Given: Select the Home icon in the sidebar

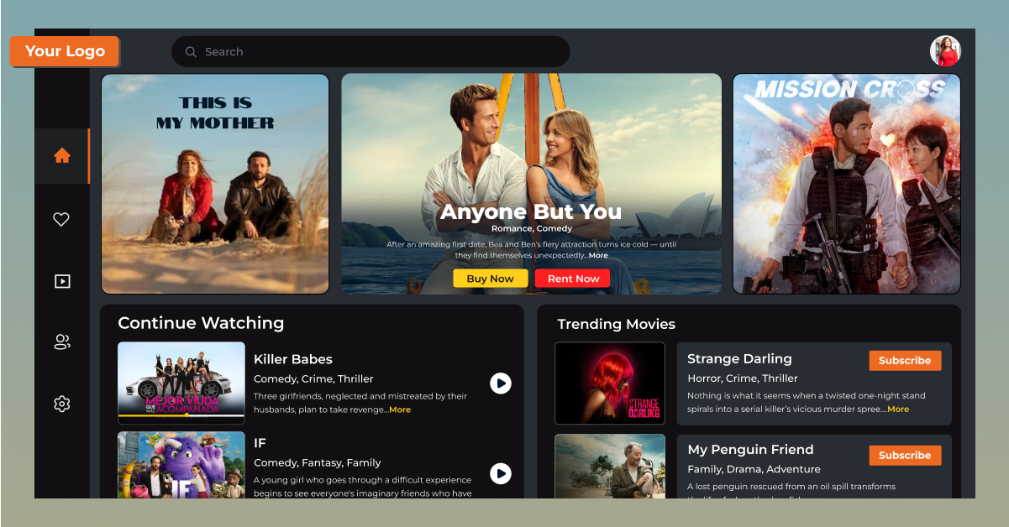Looking at the screenshot, I should (61, 155).
